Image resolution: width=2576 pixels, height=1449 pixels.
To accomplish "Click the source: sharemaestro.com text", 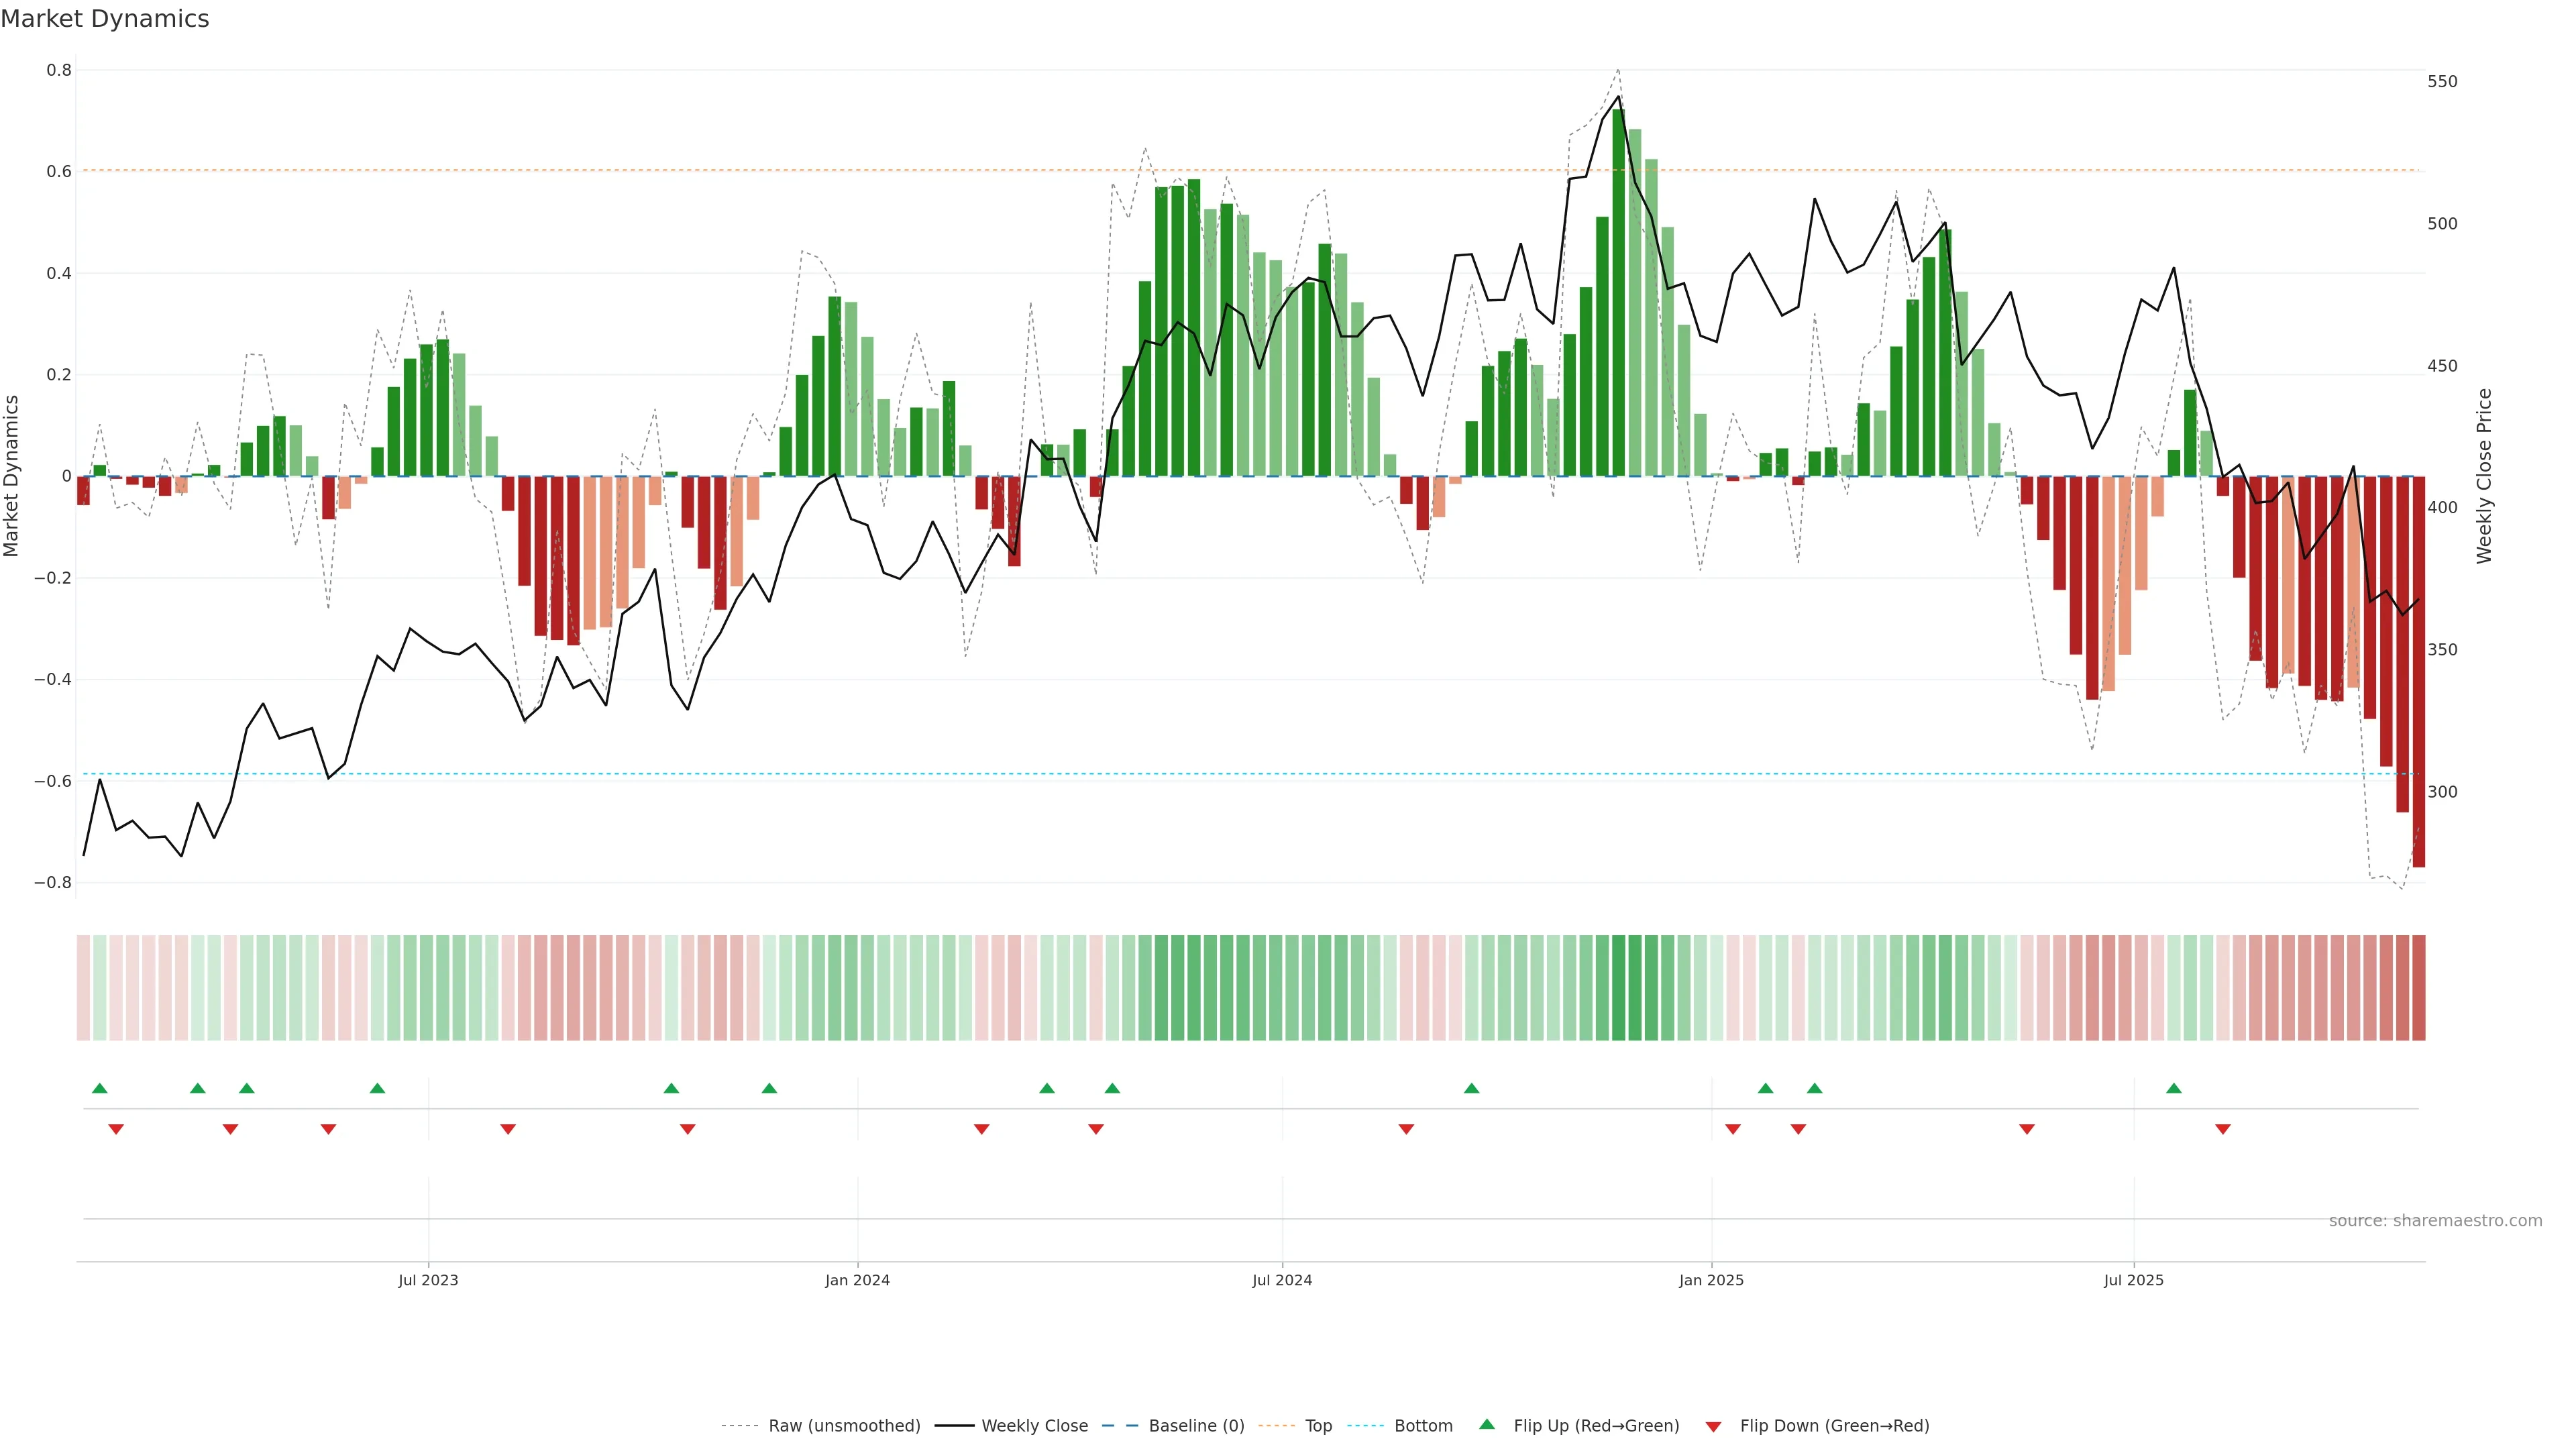I will tap(2435, 1221).
